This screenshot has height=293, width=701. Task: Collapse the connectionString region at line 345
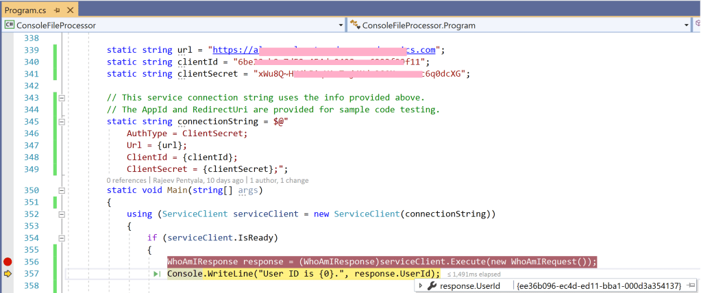pos(60,121)
